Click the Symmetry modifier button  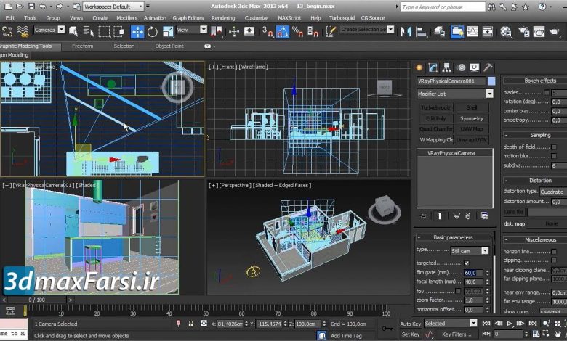click(x=472, y=118)
